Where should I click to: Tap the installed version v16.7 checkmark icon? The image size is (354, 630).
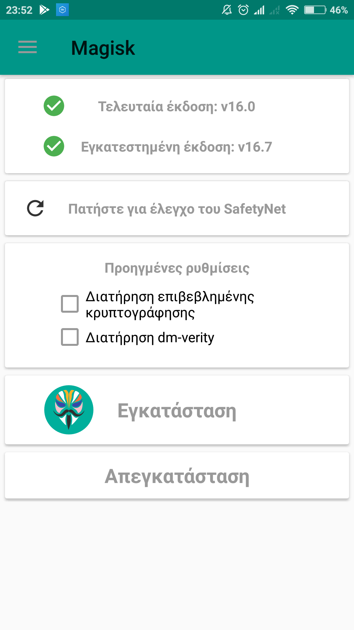pyautogui.click(x=54, y=146)
